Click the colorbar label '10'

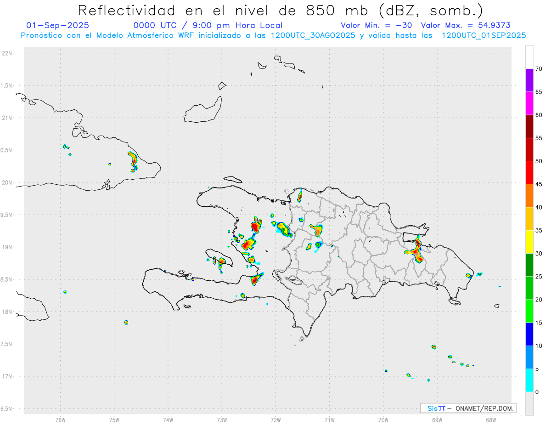point(539,346)
